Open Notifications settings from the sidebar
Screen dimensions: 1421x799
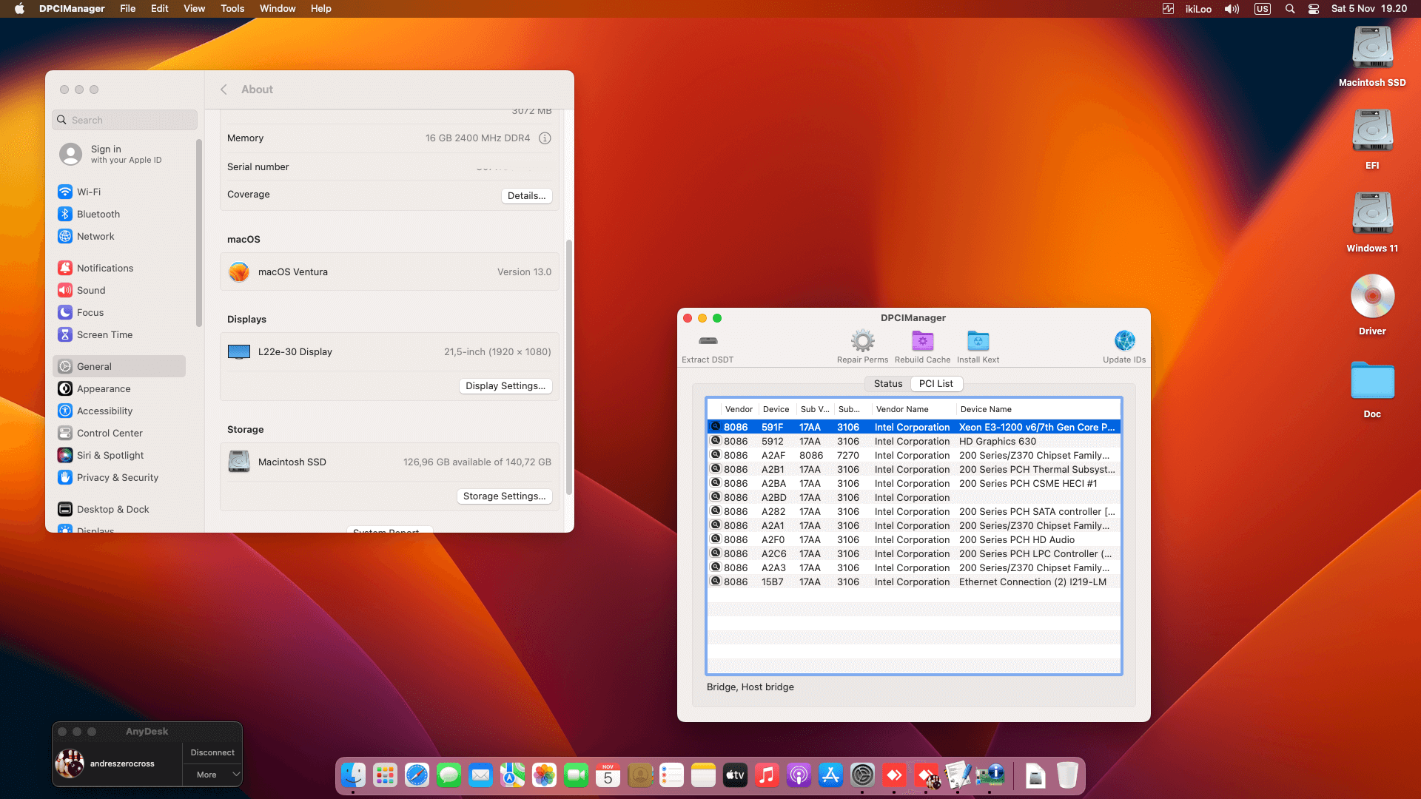pyautogui.click(x=104, y=268)
